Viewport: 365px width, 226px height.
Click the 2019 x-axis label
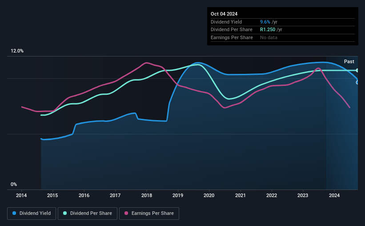point(178,195)
